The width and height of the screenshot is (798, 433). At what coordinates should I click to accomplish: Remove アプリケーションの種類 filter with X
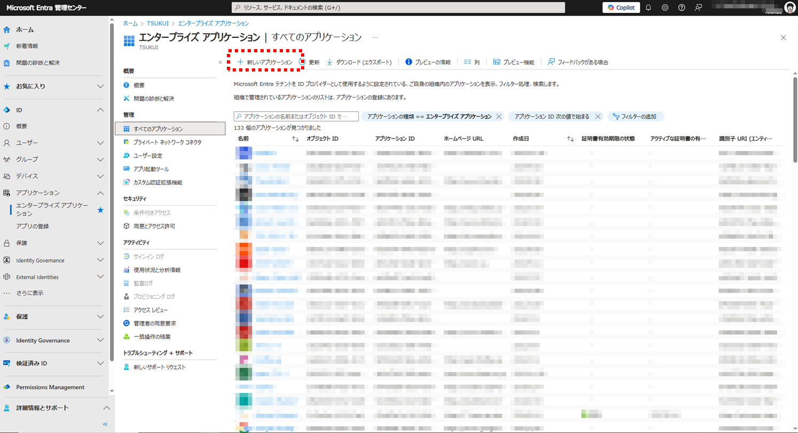point(499,116)
